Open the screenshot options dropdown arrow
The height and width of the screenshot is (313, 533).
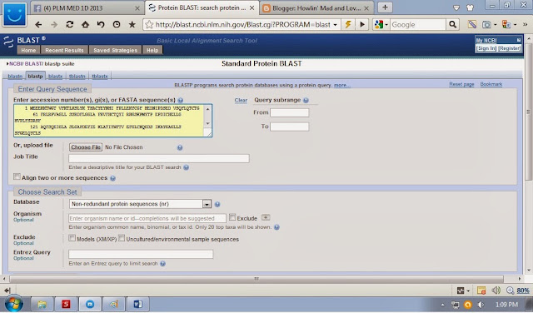coord(495,25)
